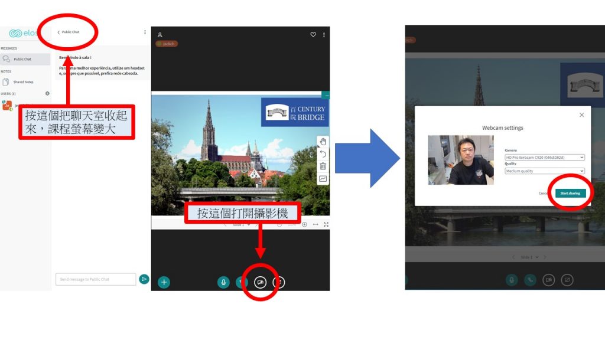
Task: Mute the microphone in left screenshot
Action: pyautogui.click(x=223, y=282)
